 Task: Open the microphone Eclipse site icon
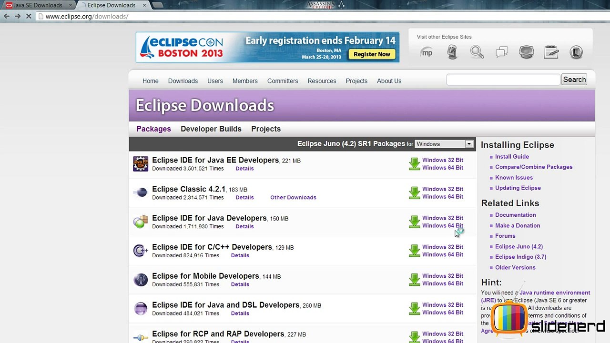[x=452, y=52]
